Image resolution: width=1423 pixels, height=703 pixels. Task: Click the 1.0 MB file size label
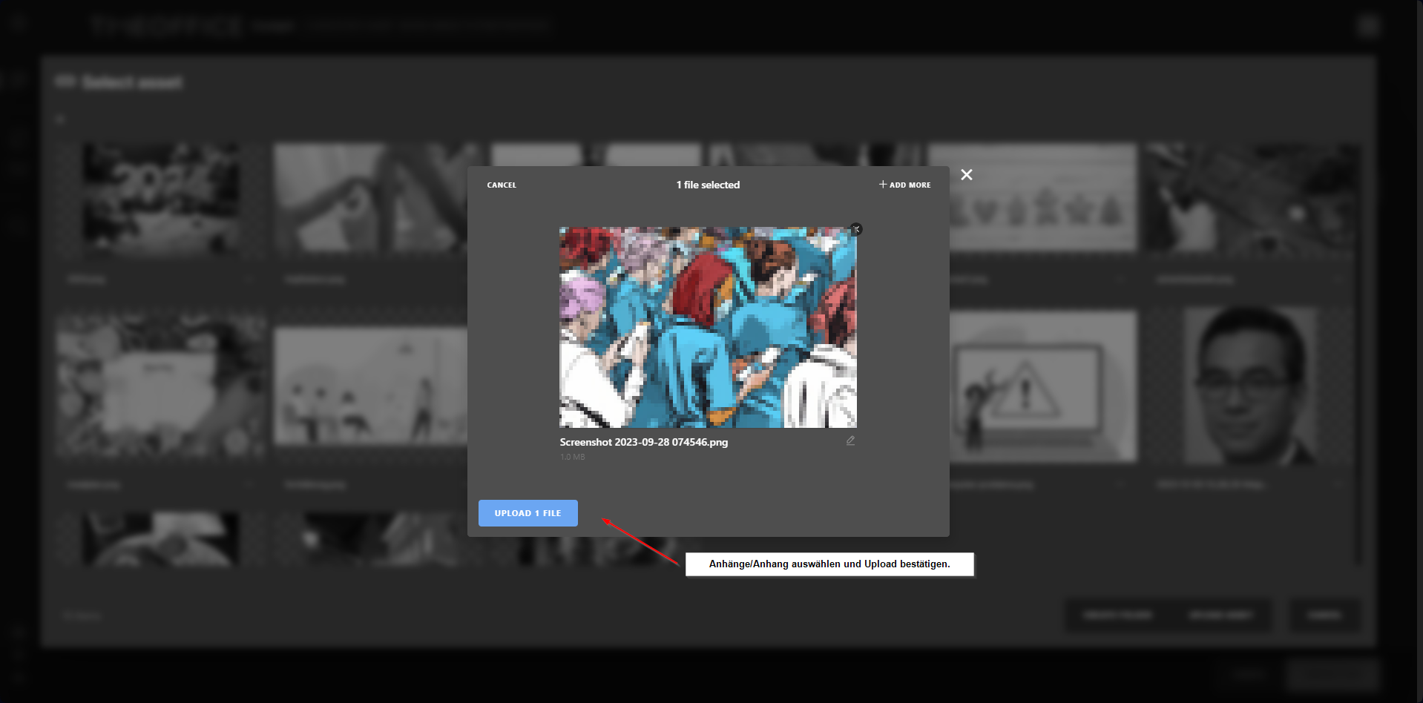pyautogui.click(x=572, y=457)
